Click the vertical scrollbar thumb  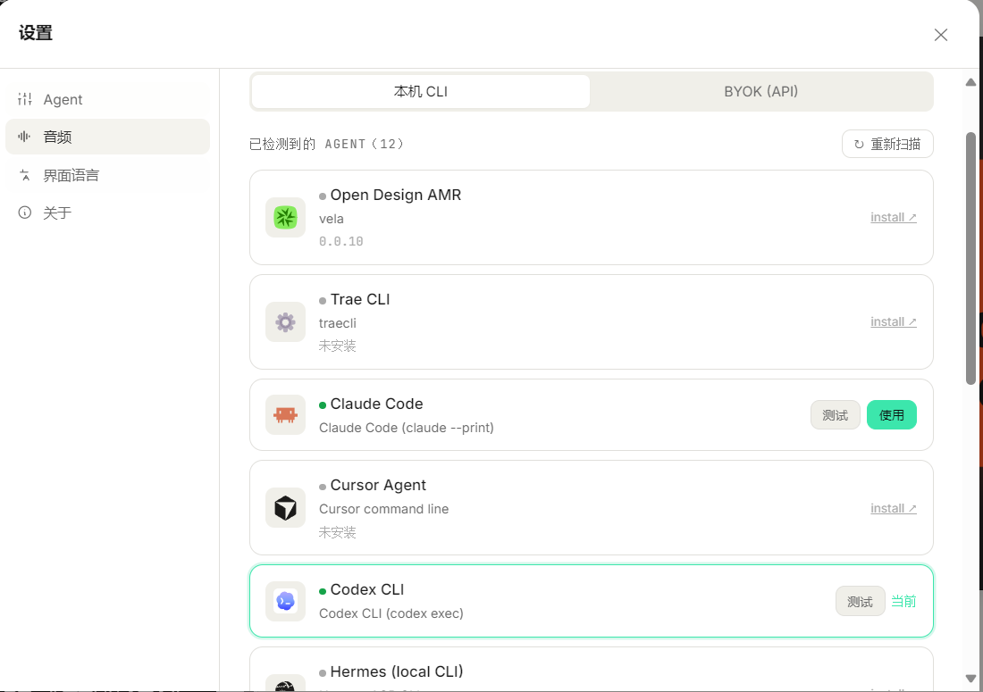[970, 258]
